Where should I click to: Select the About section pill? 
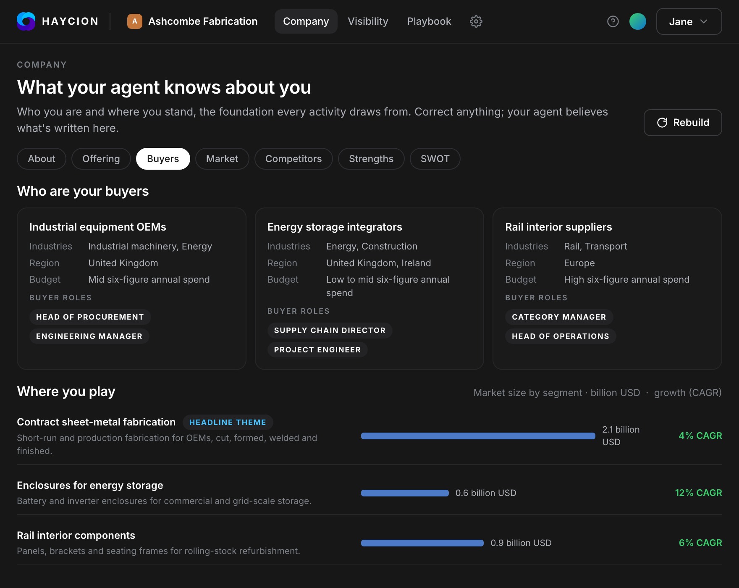(x=42, y=159)
